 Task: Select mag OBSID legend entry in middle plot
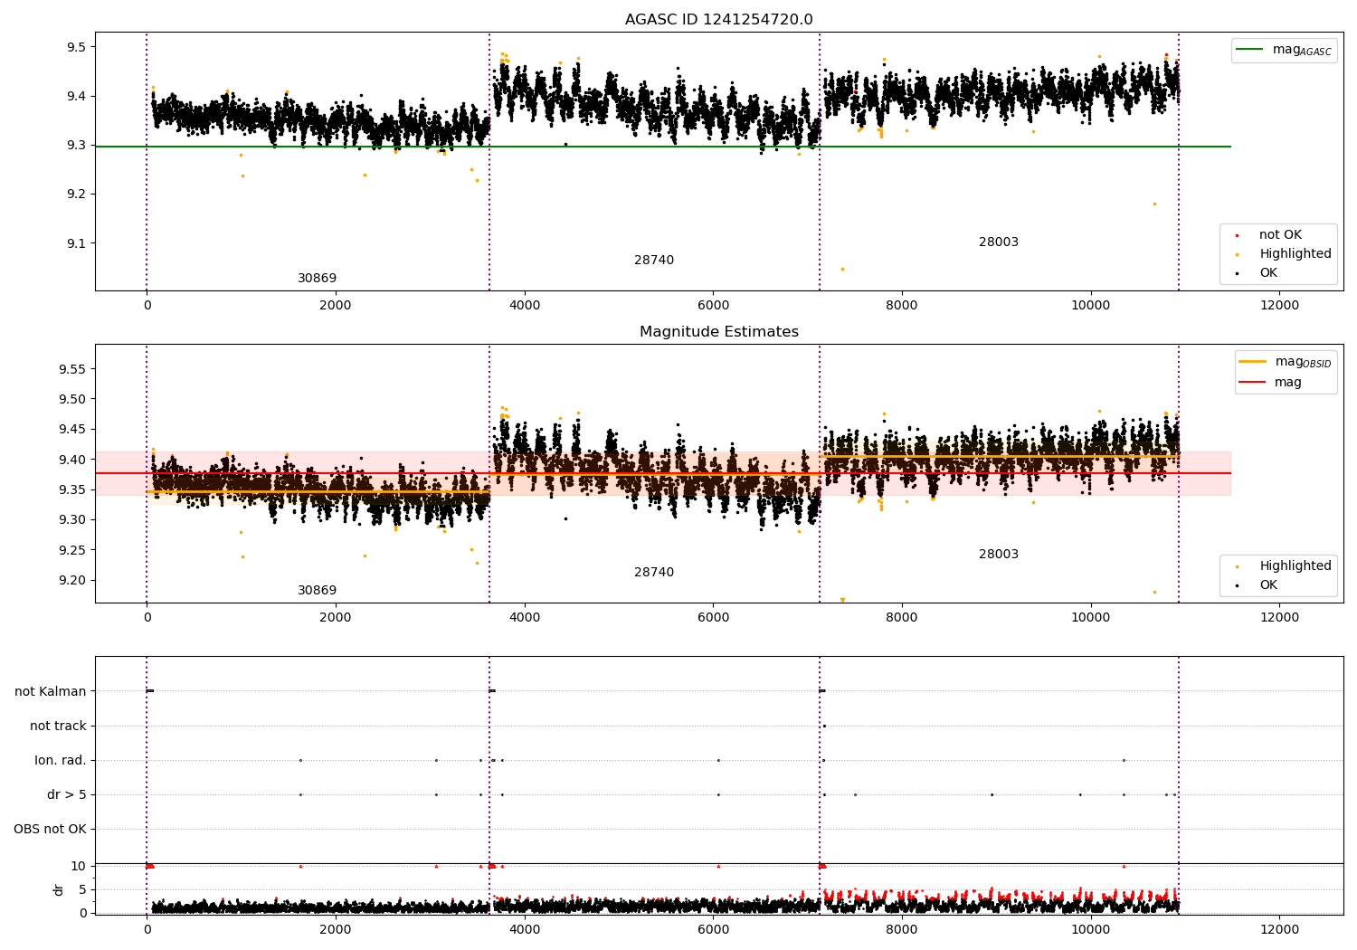point(1285,362)
